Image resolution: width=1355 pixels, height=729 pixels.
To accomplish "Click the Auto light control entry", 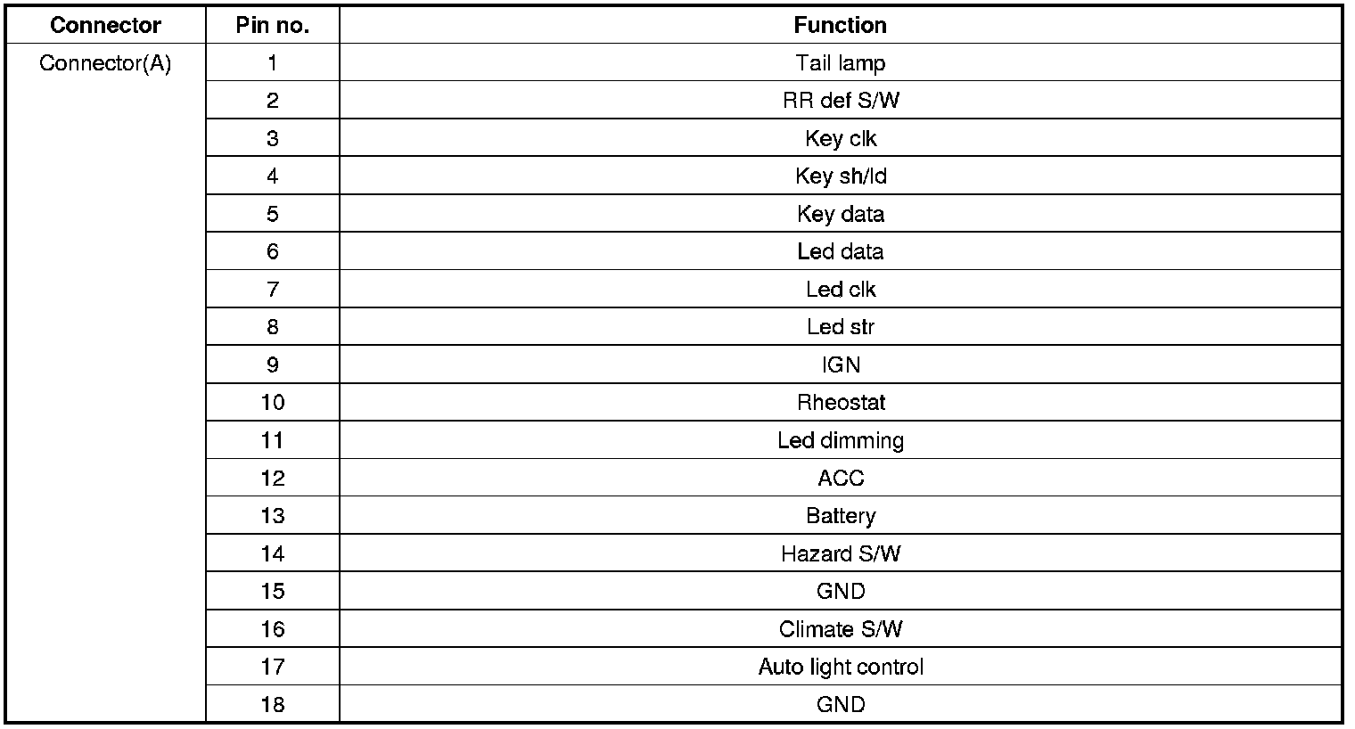I will point(840,667).
